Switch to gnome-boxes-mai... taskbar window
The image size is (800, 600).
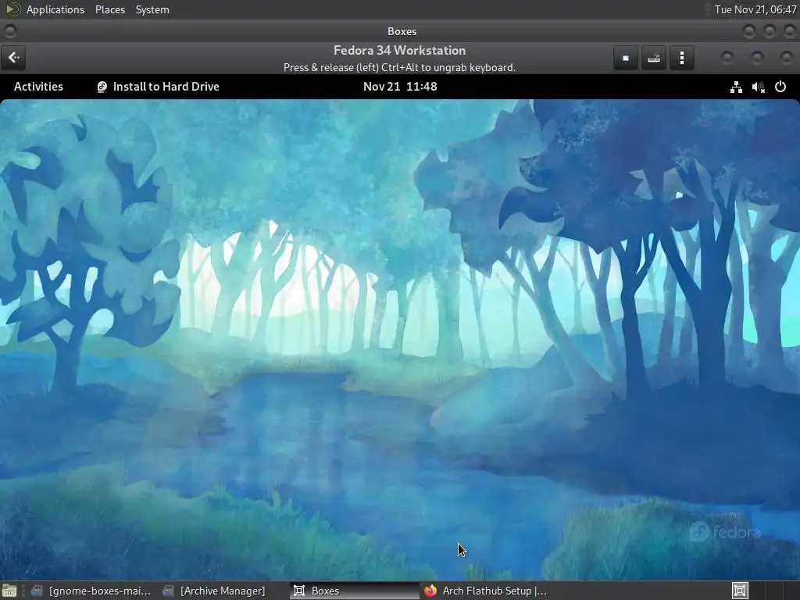coord(91,591)
